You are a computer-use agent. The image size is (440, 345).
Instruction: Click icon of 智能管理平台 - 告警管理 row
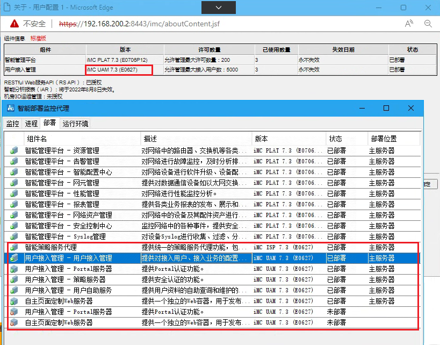(x=14, y=161)
